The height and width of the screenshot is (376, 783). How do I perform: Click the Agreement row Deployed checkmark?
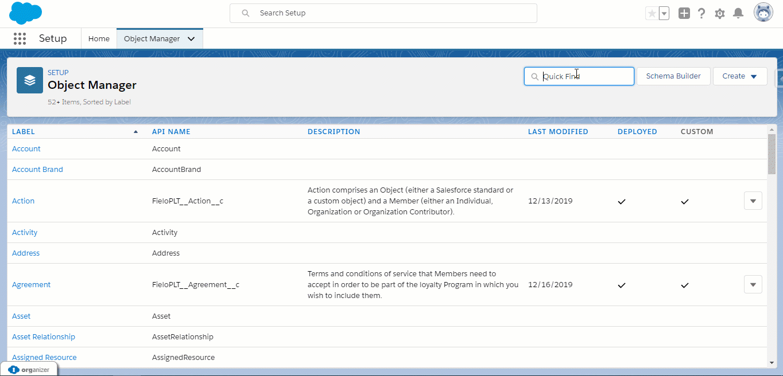pos(621,285)
